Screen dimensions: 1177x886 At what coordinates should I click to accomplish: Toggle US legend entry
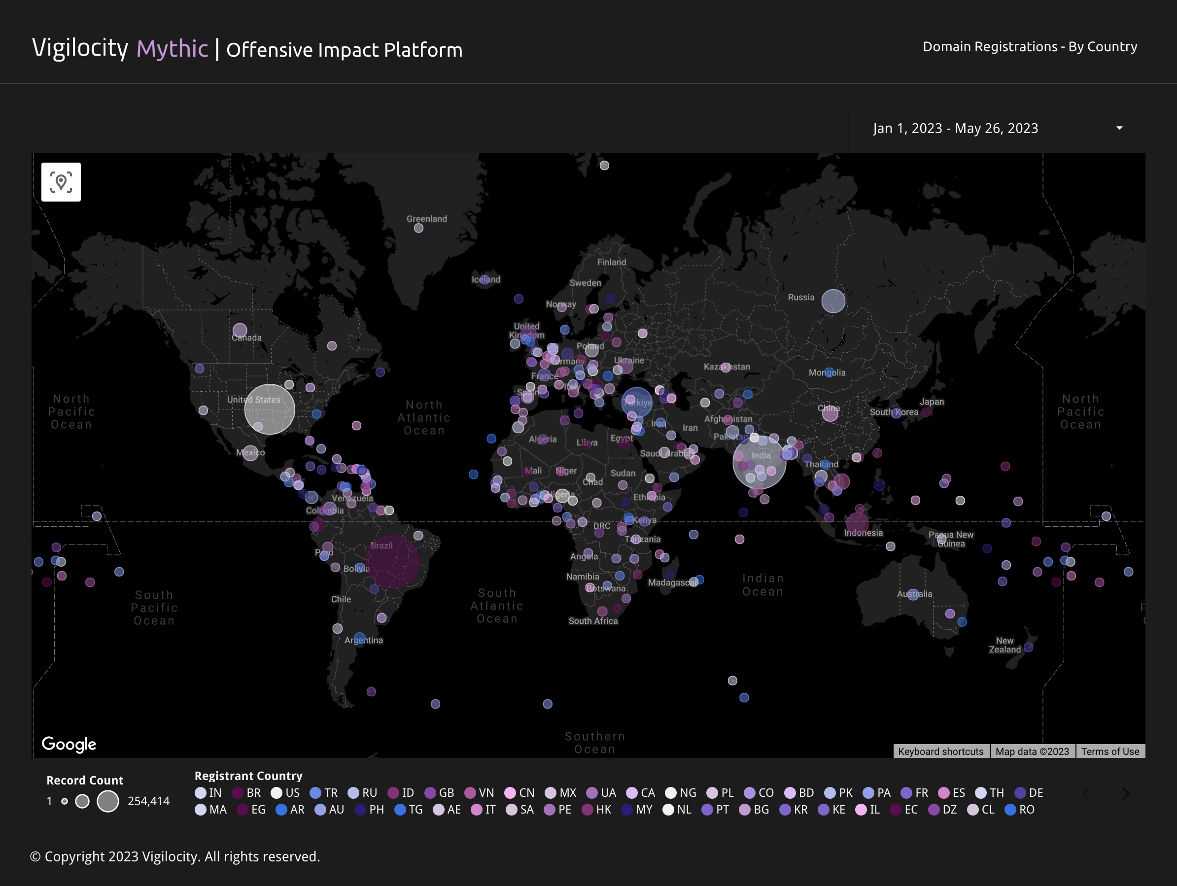coord(285,793)
